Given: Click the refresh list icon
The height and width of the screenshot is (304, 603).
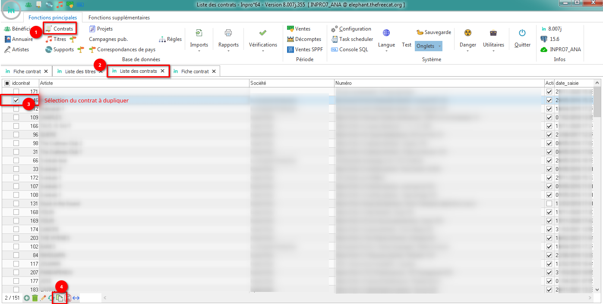Looking at the screenshot, I should tap(51, 298).
